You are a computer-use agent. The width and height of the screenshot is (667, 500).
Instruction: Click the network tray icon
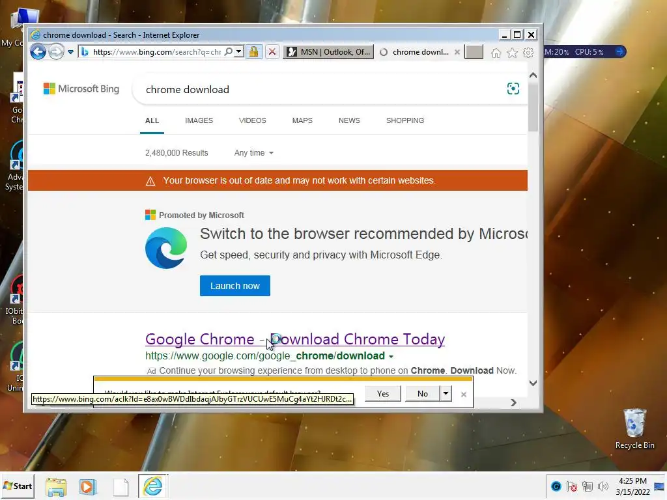588,486
